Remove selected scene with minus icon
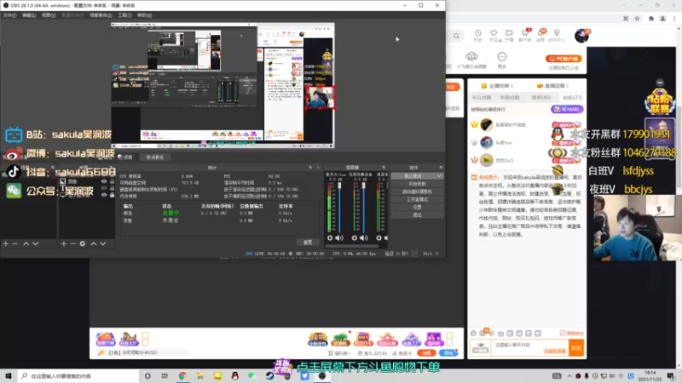Viewport: 682px width, 383px height. click(x=15, y=244)
